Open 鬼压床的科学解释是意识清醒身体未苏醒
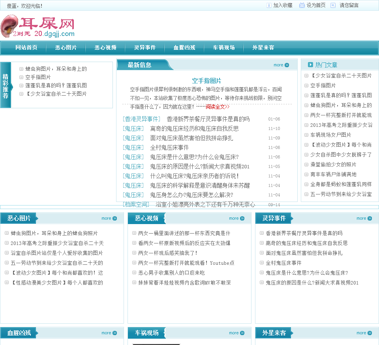The width and height of the screenshot is (379, 345). (x=200, y=185)
